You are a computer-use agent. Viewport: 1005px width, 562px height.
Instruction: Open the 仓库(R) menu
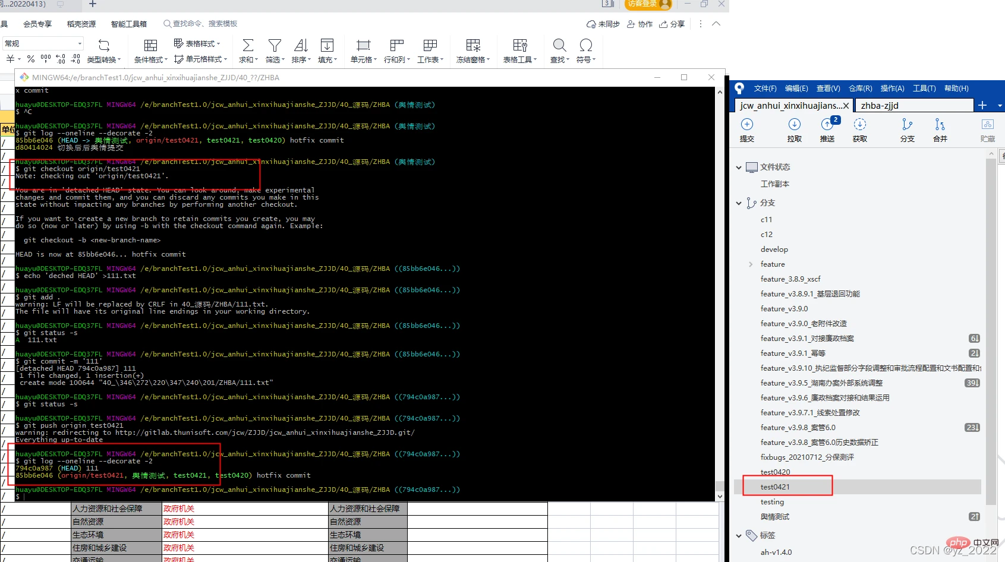(x=860, y=89)
